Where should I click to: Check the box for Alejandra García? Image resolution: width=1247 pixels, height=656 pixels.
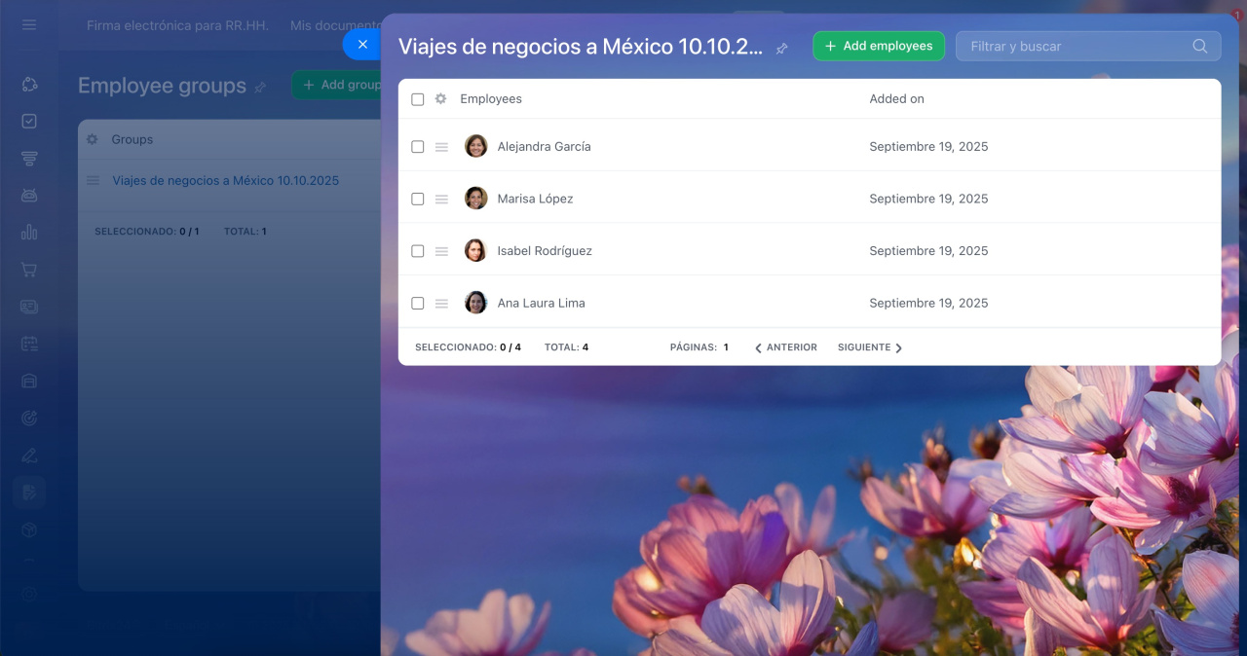(418, 147)
